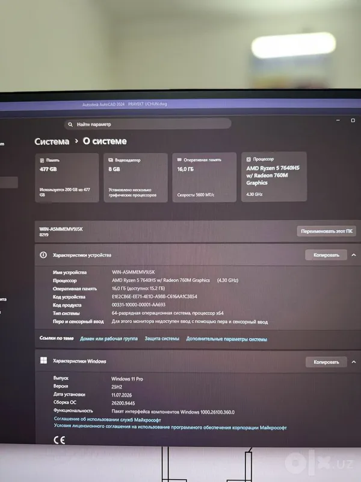This screenshot has width=361, height=482.
Task: Click the CE mark icon
Action: 59,440
